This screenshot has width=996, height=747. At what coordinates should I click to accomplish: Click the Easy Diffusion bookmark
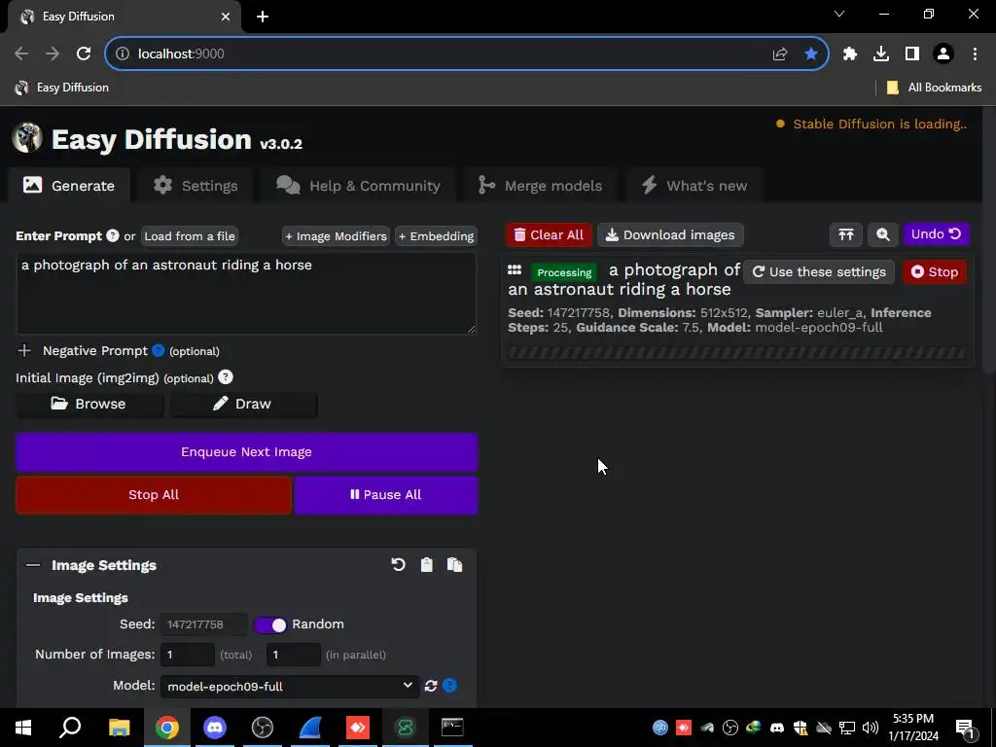click(x=61, y=88)
